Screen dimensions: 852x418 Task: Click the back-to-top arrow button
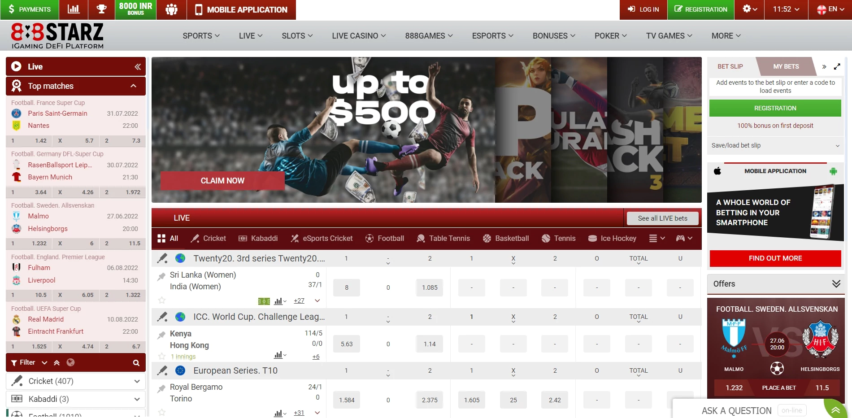[x=836, y=409]
